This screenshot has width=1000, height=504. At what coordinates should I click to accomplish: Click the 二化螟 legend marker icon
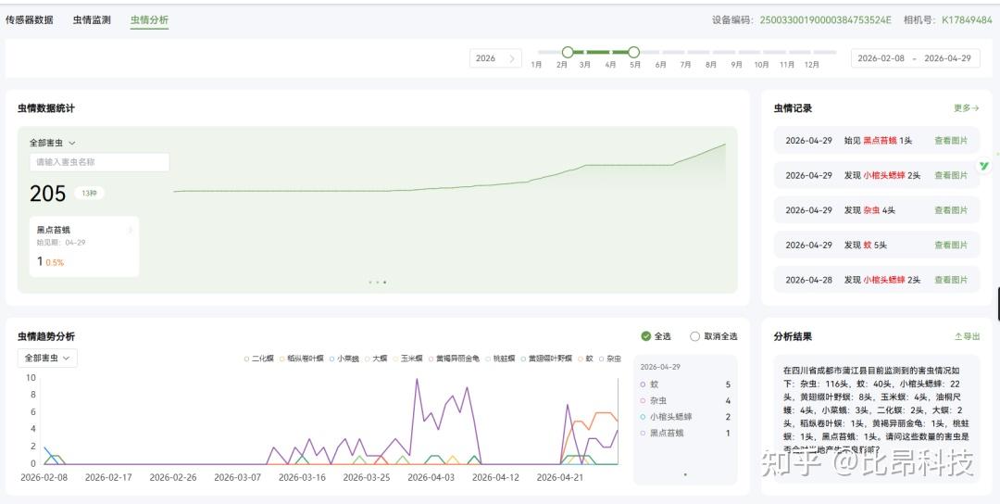click(x=246, y=359)
